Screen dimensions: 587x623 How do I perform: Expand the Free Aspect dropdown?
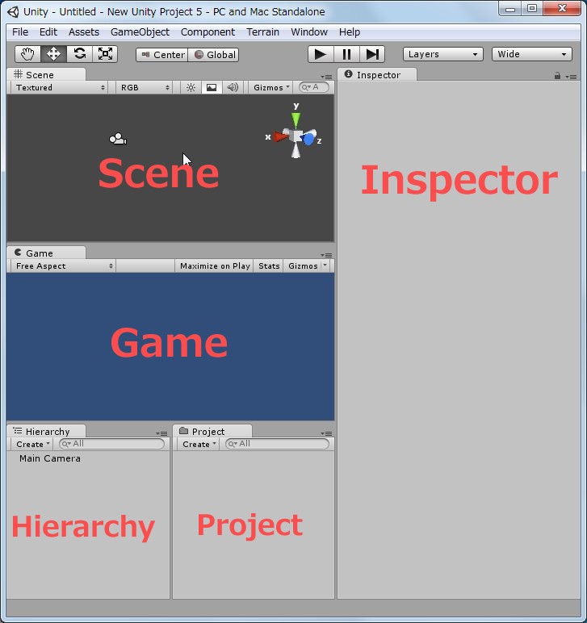[x=65, y=266]
